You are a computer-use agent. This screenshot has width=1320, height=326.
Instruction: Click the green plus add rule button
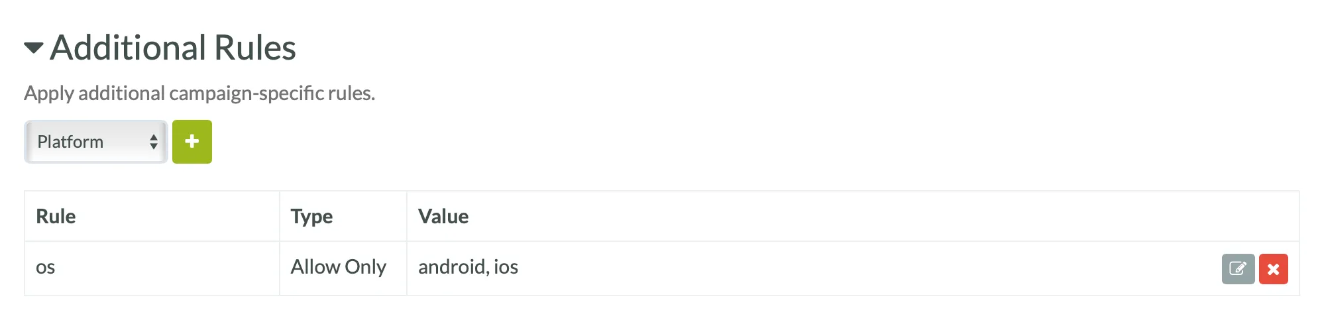(x=192, y=142)
